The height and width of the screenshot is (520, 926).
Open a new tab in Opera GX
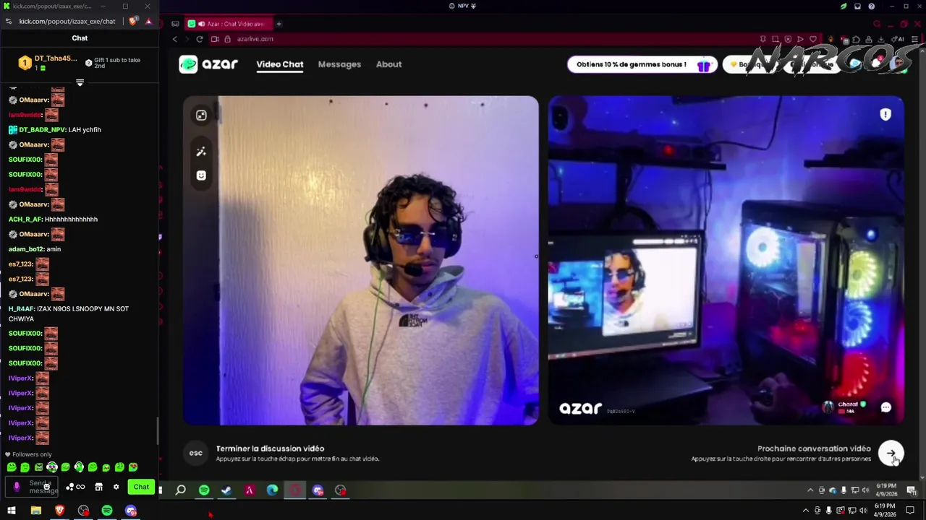279,24
